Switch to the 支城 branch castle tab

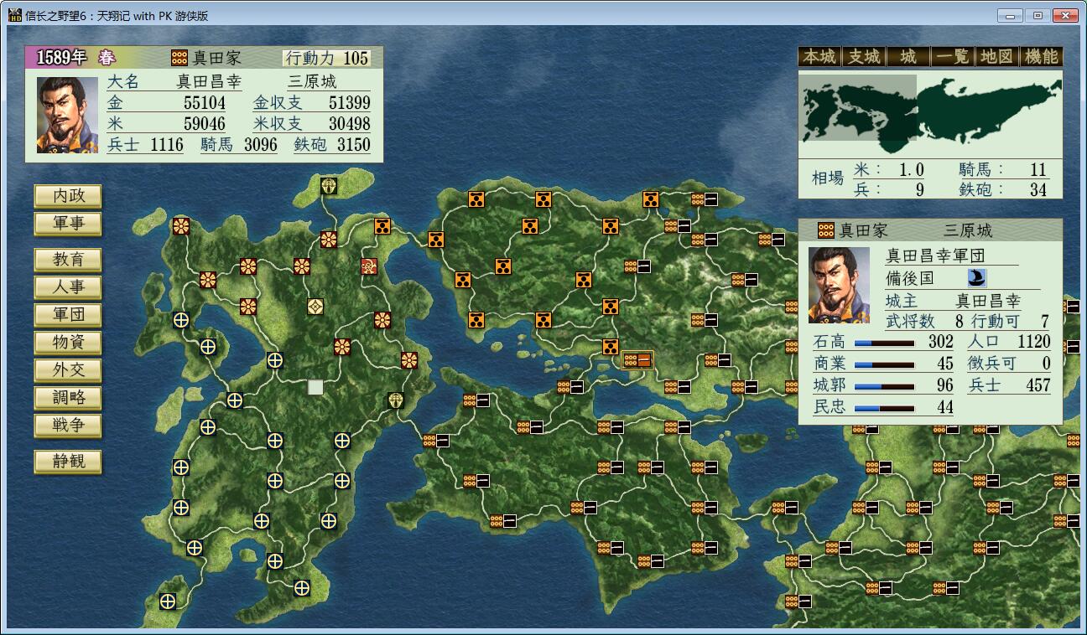coord(864,57)
